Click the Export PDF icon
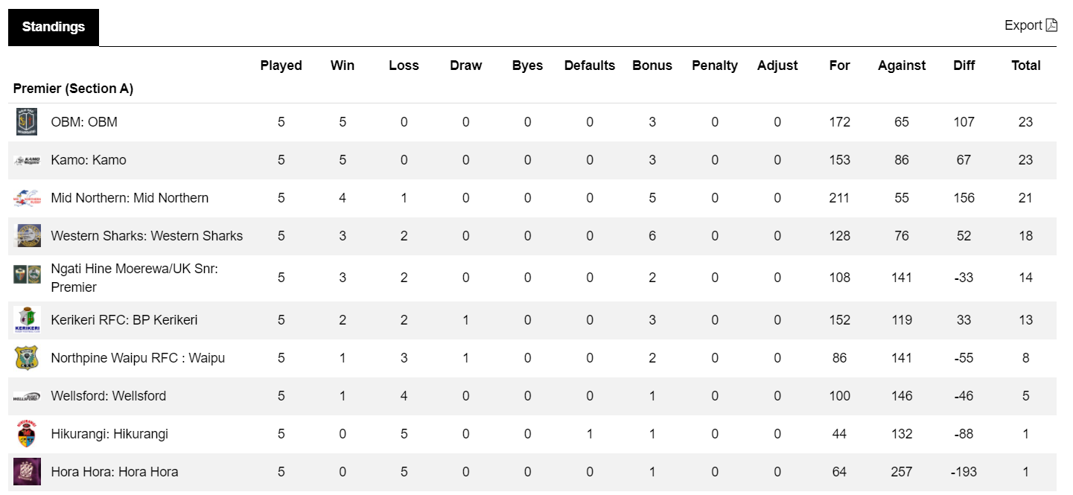1073x495 pixels. (x=1051, y=25)
